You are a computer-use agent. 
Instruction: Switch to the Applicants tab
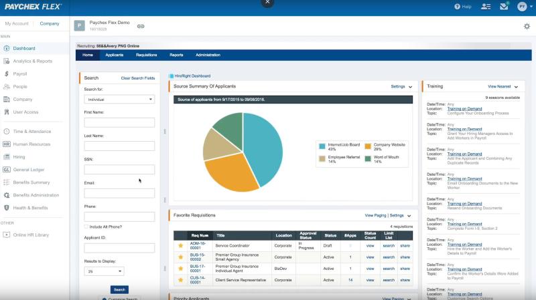click(x=114, y=55)
